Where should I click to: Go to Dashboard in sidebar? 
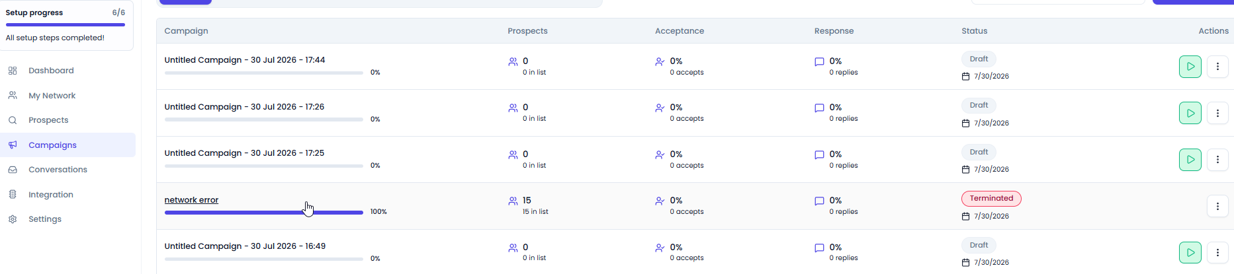pyautogui.click(x=51, y=71)
